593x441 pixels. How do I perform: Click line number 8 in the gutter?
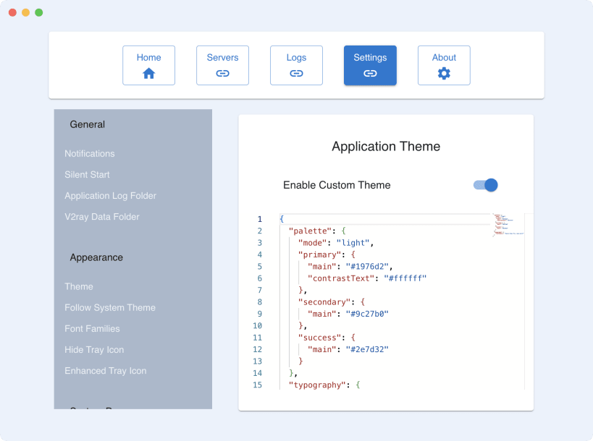click(x=260, y=302)
